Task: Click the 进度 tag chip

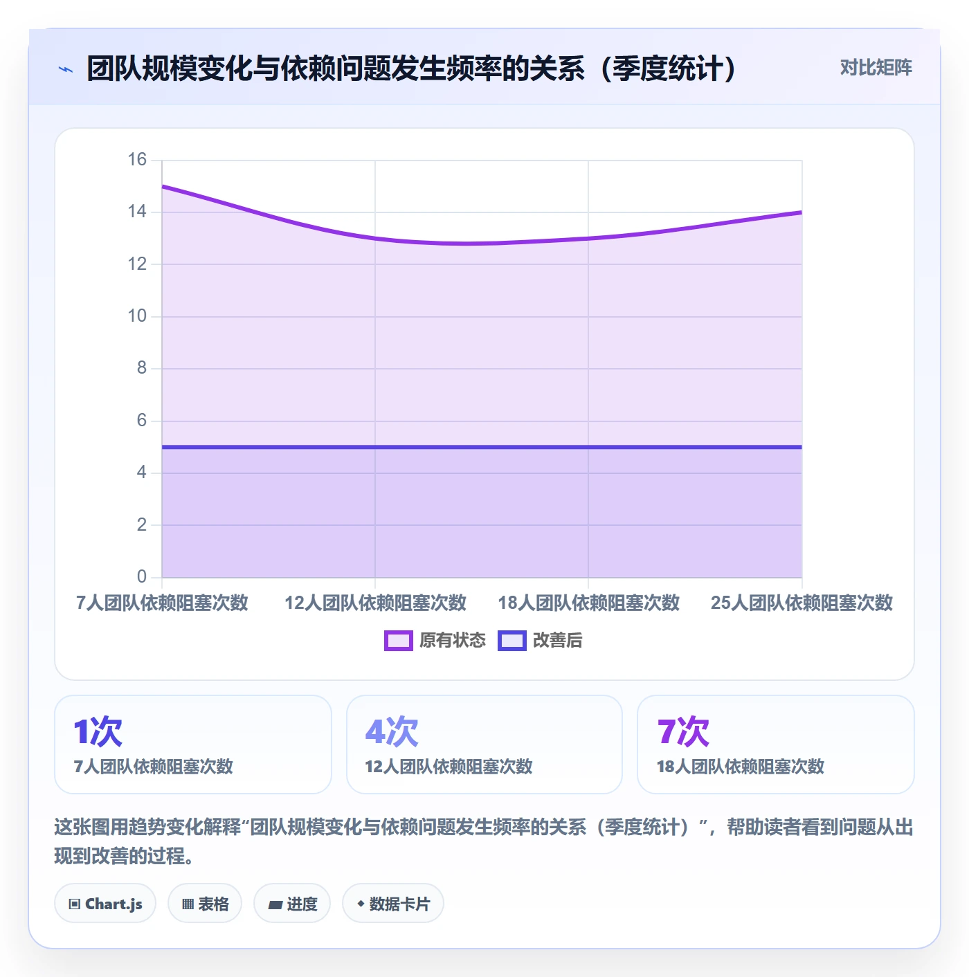Action: (x=292, y=904)
